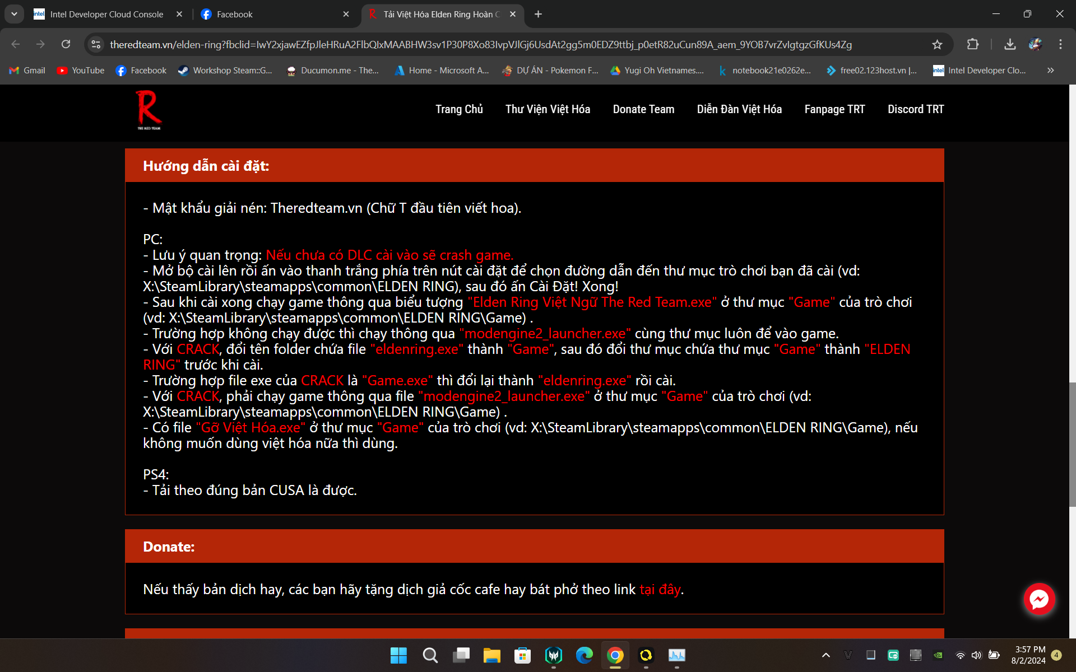Open Thư Viện Việt Hóa menu

pyautogui.click(x=548, y=109)
